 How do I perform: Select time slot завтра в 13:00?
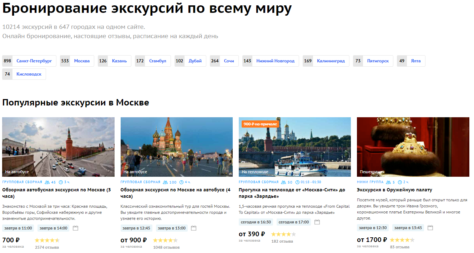pyautogui.click(x=172, y=228)
